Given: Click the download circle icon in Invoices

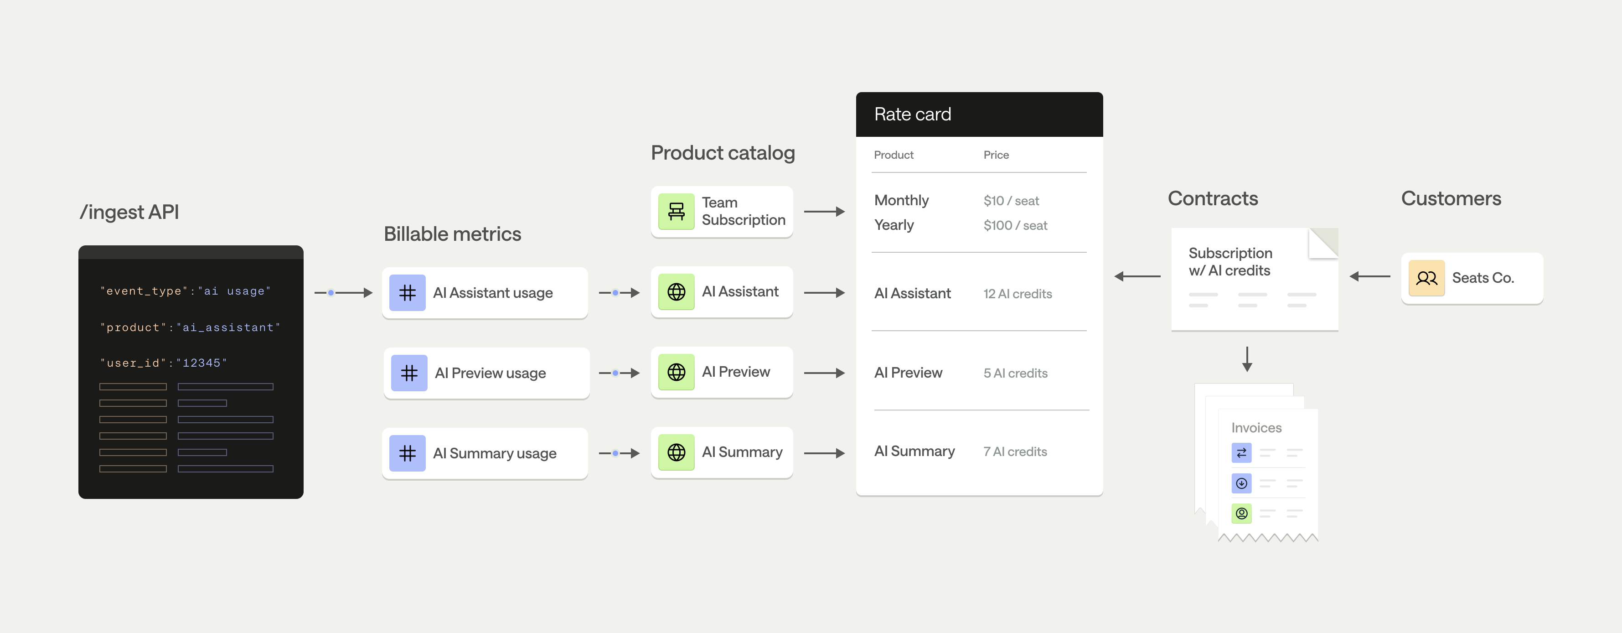Looking at the screenshot, I should pos(1241,483).
